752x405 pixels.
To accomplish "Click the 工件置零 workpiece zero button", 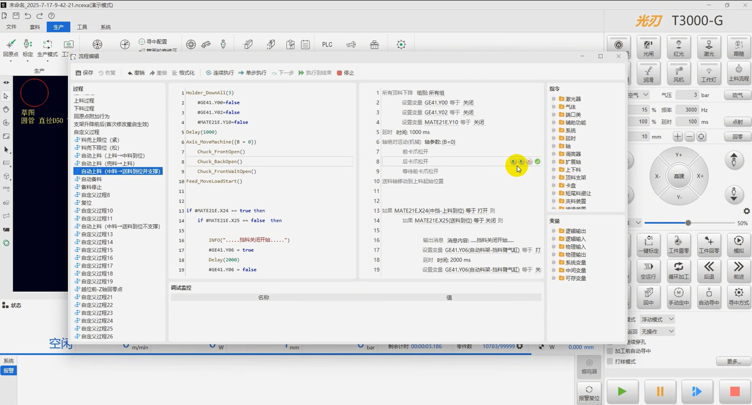I will click(x=679, y=244).
